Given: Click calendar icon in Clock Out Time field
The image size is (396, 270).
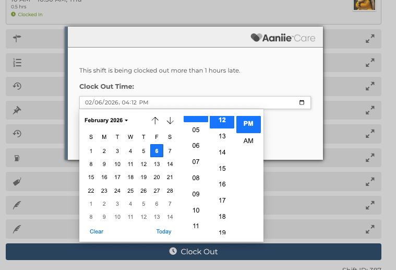Looking at the screenshot, I should pyautogui.click(x=302, y=102).
